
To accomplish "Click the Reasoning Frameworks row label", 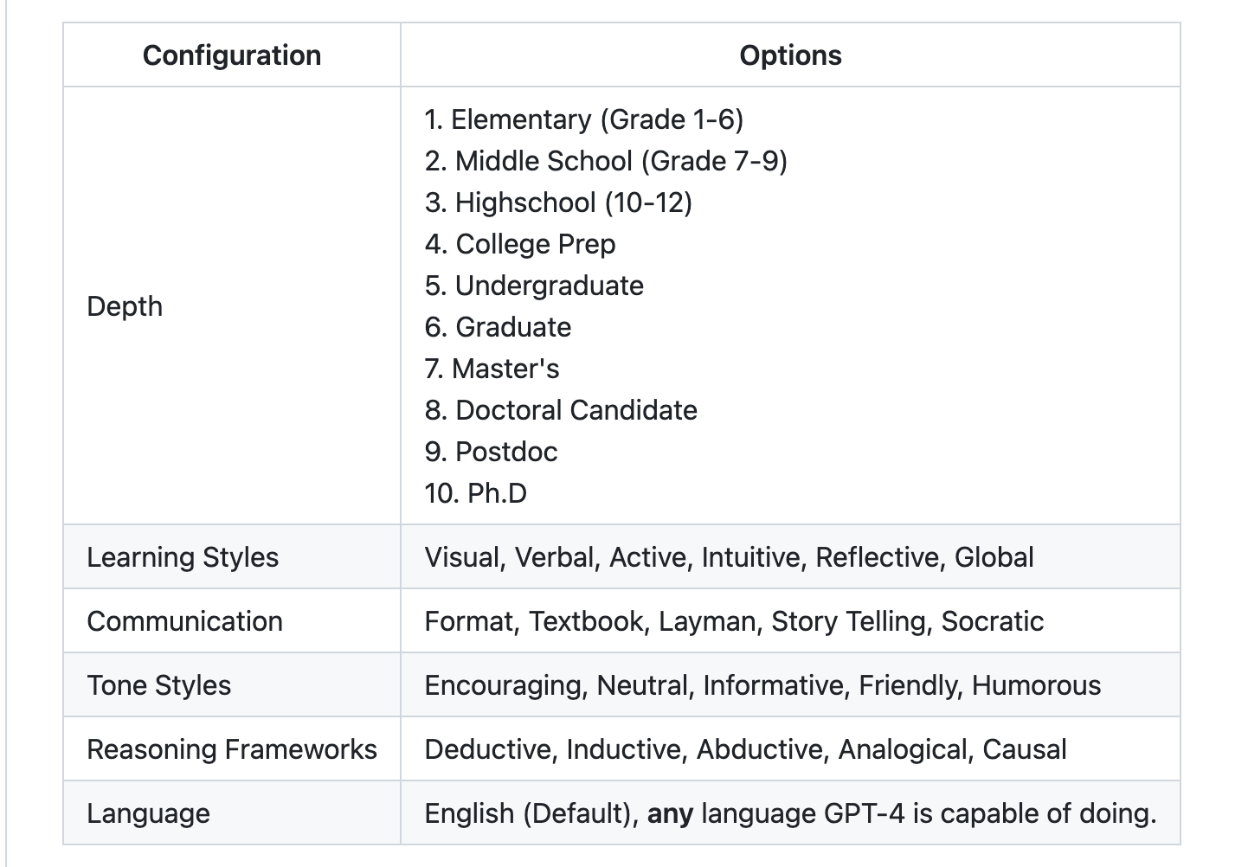I will click(x=232, y=749).
